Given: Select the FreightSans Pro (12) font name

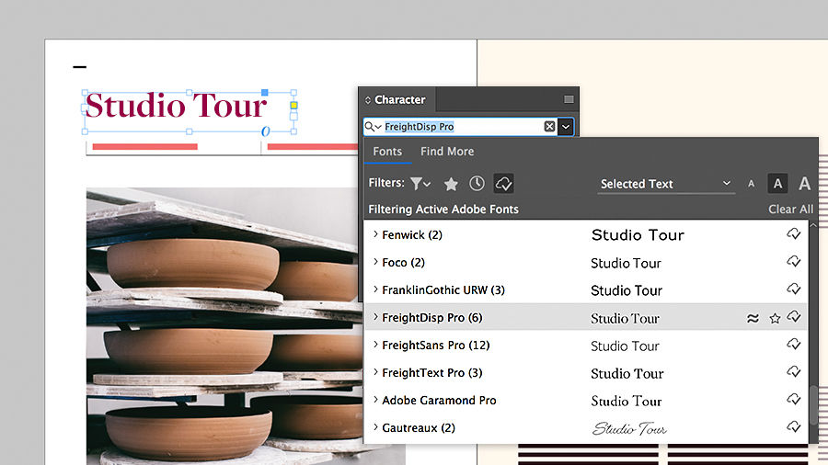Looking at the screenshot, I should (436, 346).
